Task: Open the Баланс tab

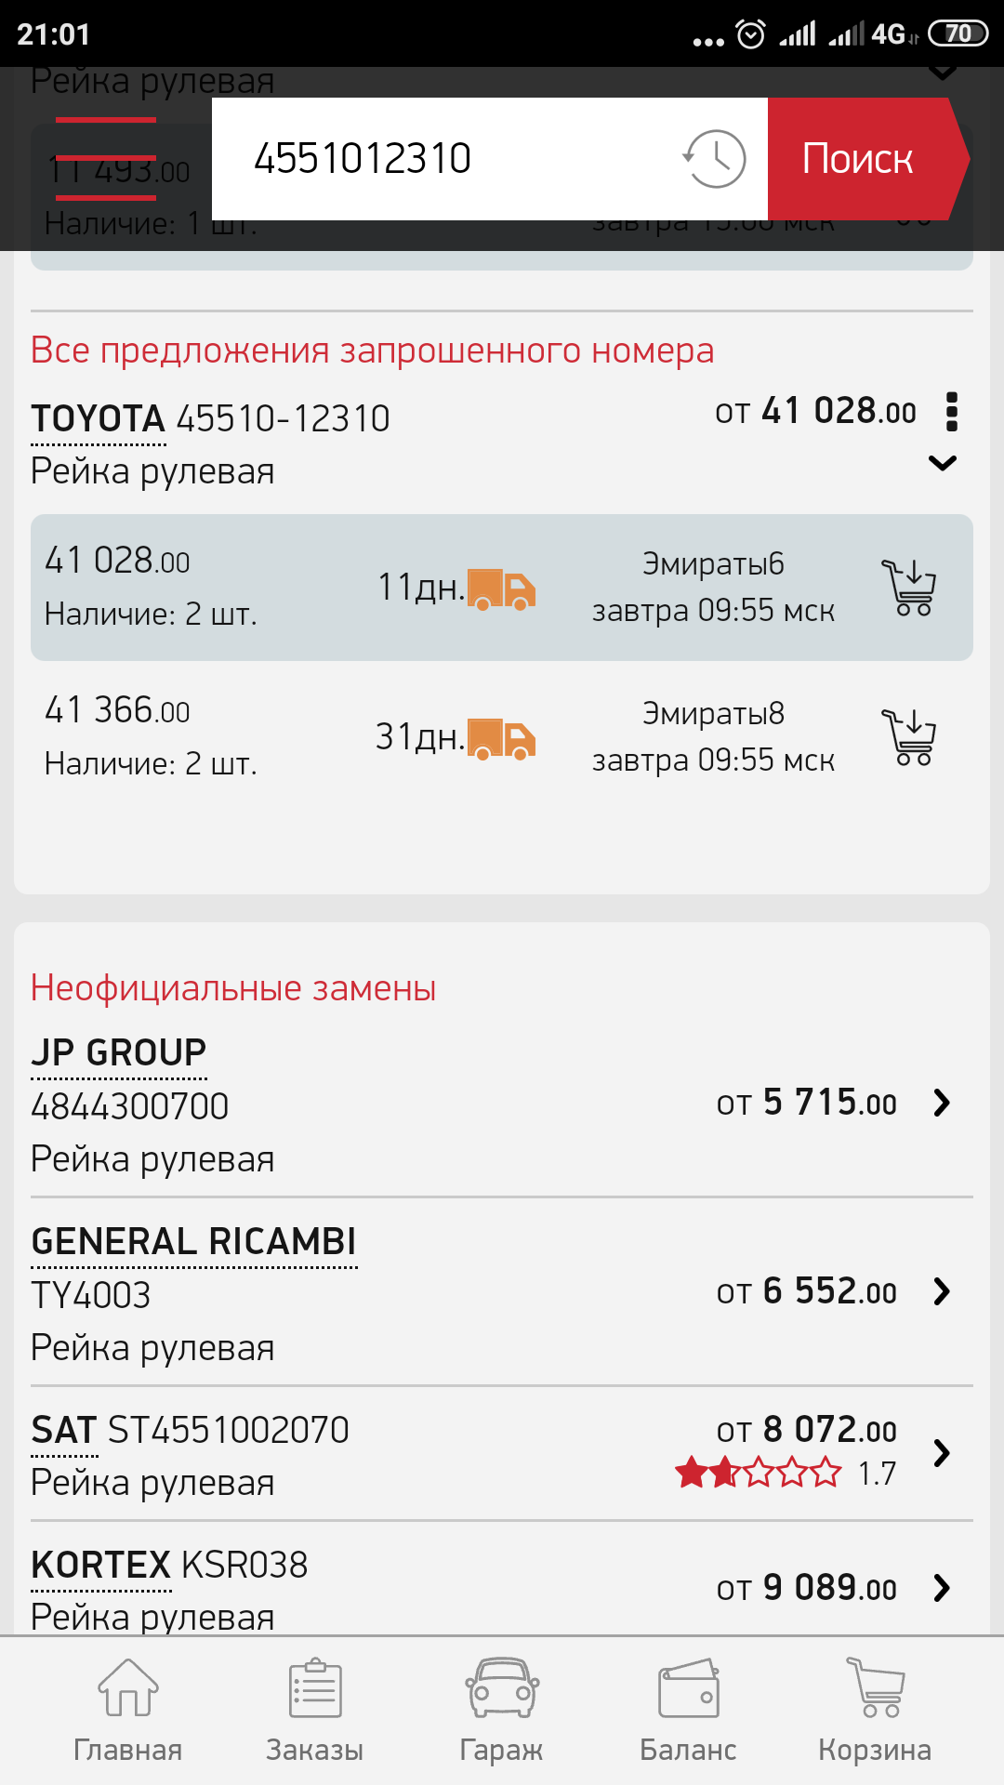Action: (688, 1711)
